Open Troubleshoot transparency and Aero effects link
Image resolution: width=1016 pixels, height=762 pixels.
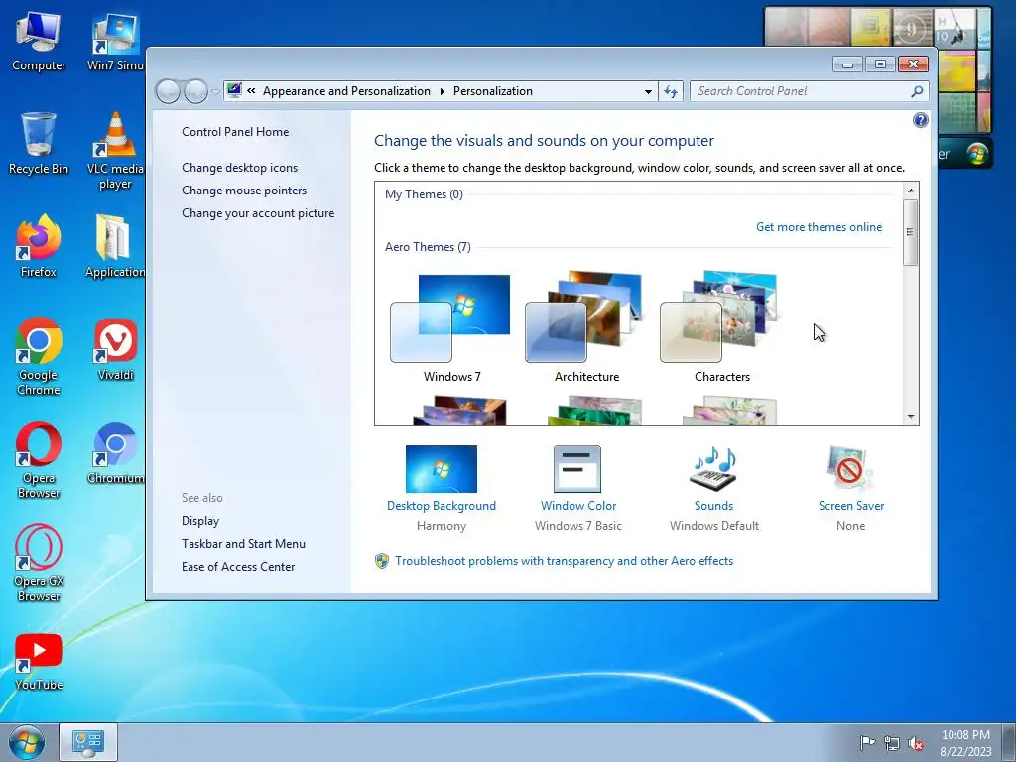coord(564,561)
